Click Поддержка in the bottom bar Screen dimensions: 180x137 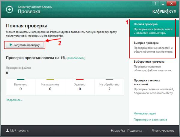134,131
